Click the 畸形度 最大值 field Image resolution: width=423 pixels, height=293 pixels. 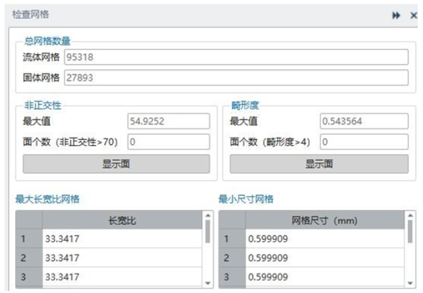point(364,121)
